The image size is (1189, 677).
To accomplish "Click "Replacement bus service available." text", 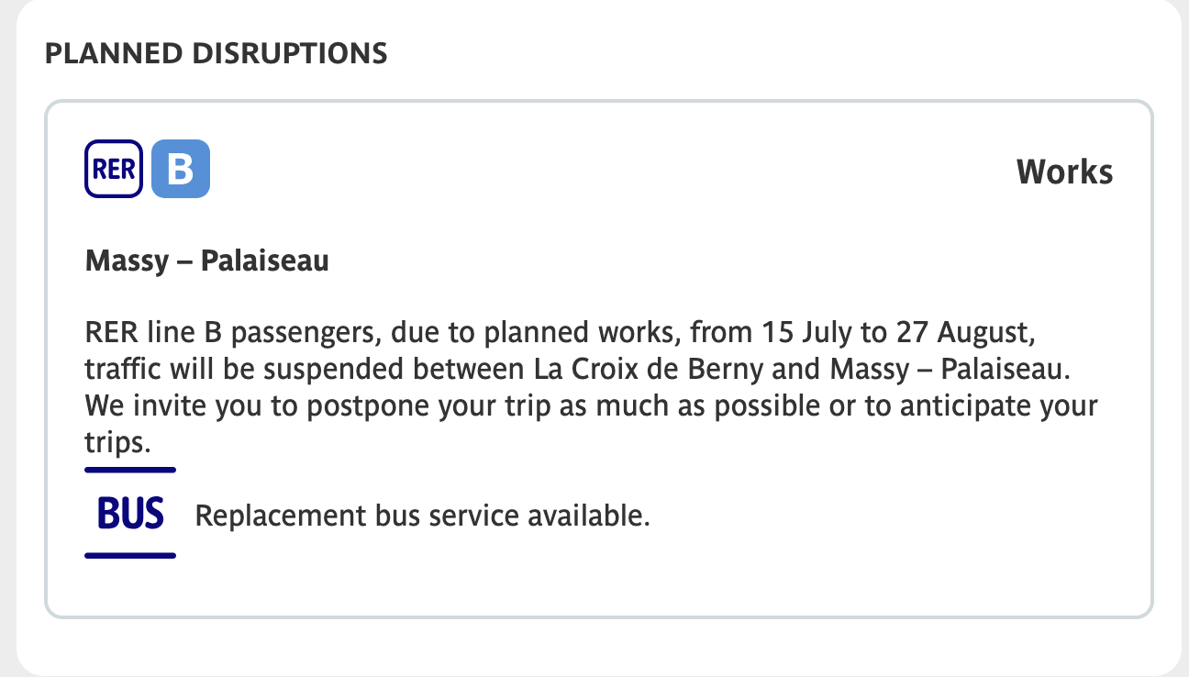I will point(422,516).
